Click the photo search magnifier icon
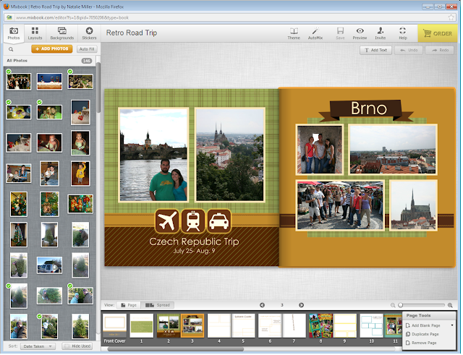Image resolution: width=463 pixels, height=355 pixels. click(x=11, y=50)
